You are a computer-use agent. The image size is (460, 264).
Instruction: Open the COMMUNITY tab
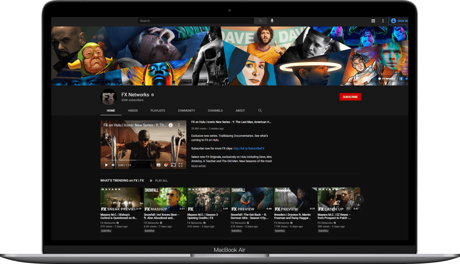186,111
